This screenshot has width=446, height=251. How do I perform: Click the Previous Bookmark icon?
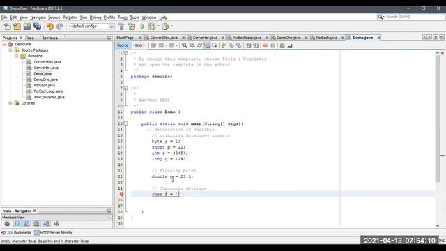click(224, 45)
